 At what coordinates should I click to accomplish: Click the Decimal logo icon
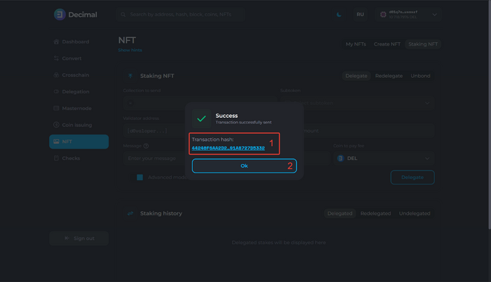click(60, 15)
